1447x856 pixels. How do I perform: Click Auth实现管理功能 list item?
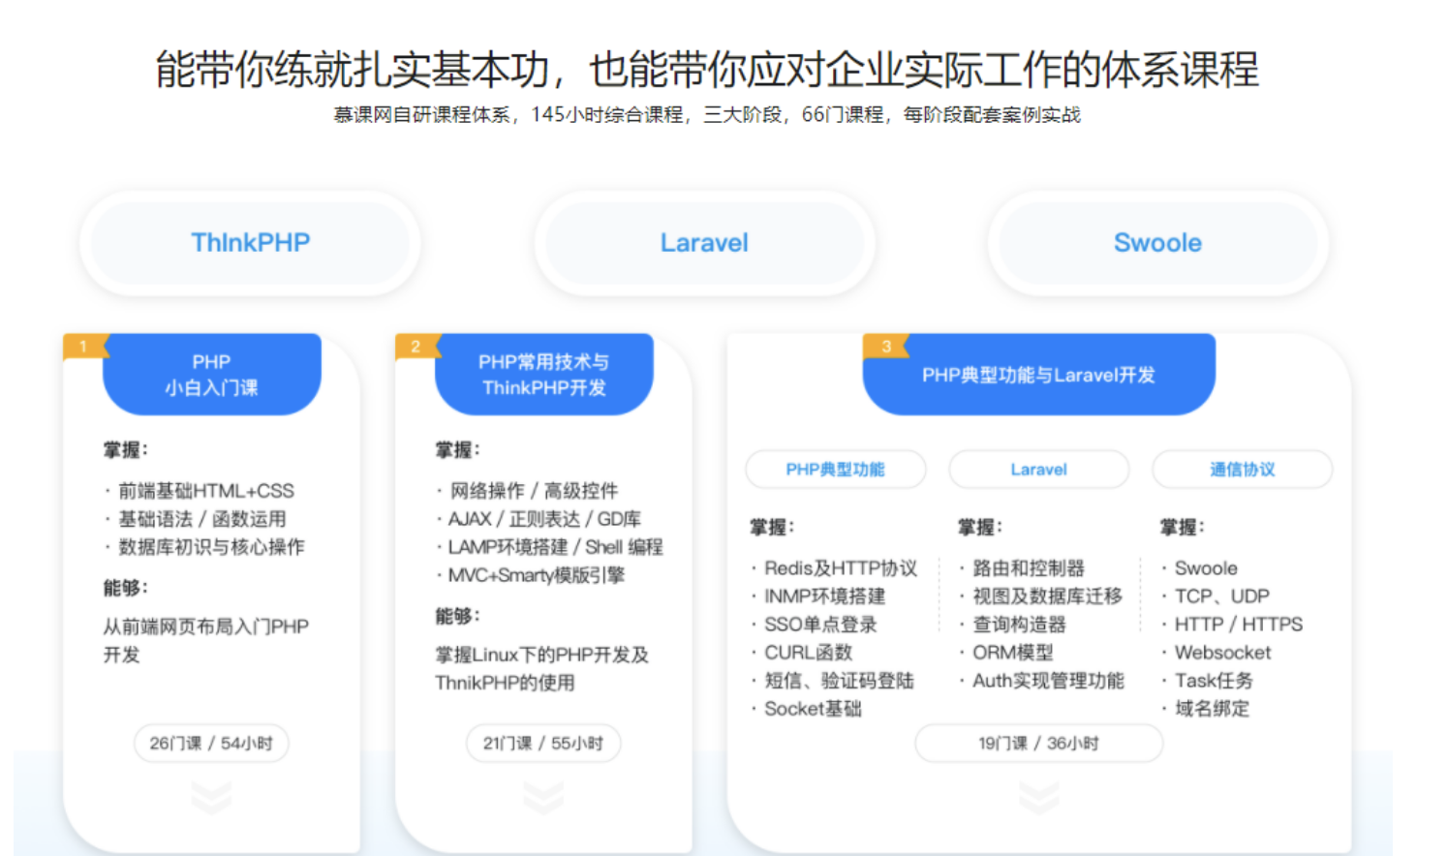[1049, 681]
